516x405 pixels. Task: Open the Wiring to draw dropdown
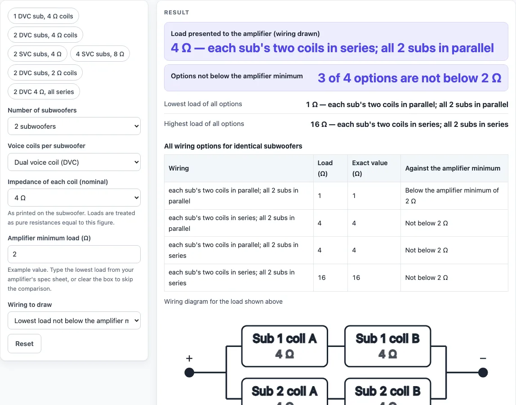coord(74,321)
